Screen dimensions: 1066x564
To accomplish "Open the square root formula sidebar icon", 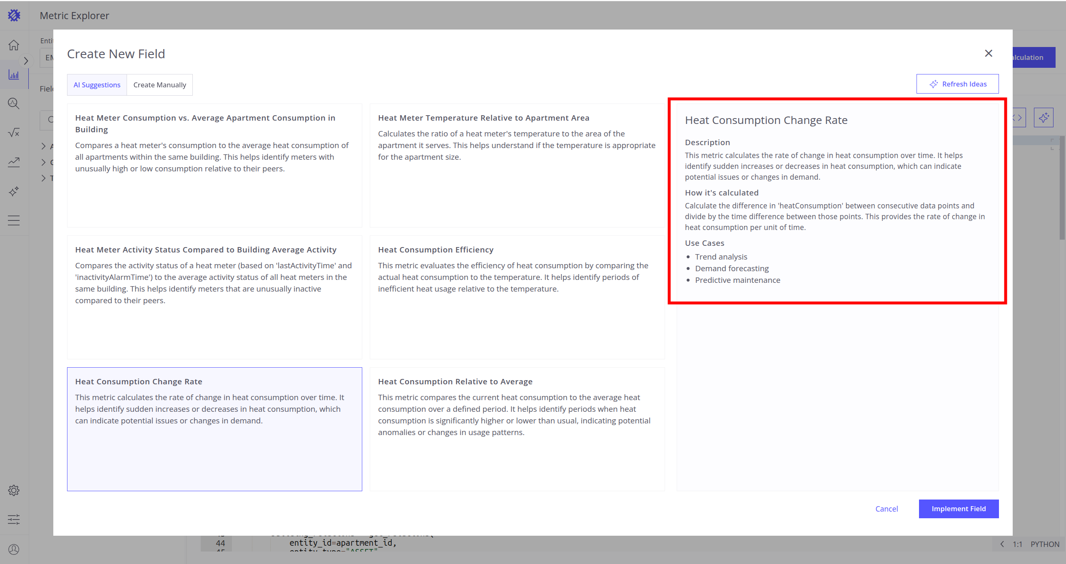I will (x=14, y=133).
